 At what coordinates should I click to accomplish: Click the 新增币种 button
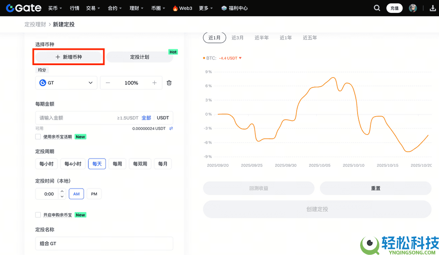pos(68,57)
